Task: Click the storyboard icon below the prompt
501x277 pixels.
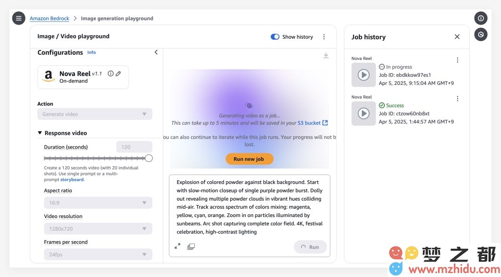Action: point(191,246)
